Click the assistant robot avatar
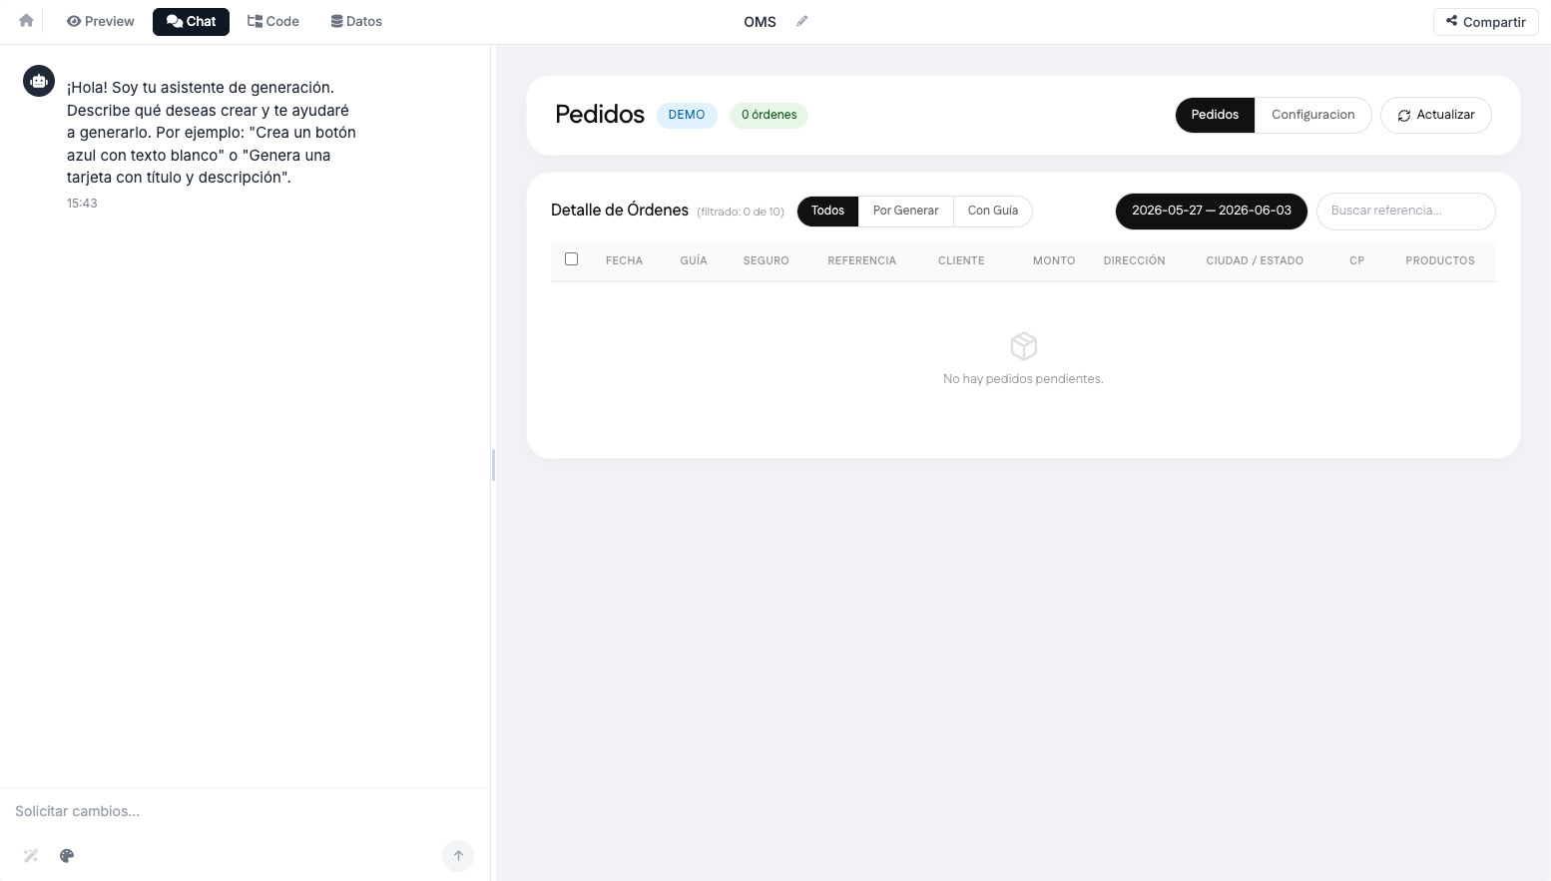Viewport: 1551px width, 881px height. click(x=39, y=81)
